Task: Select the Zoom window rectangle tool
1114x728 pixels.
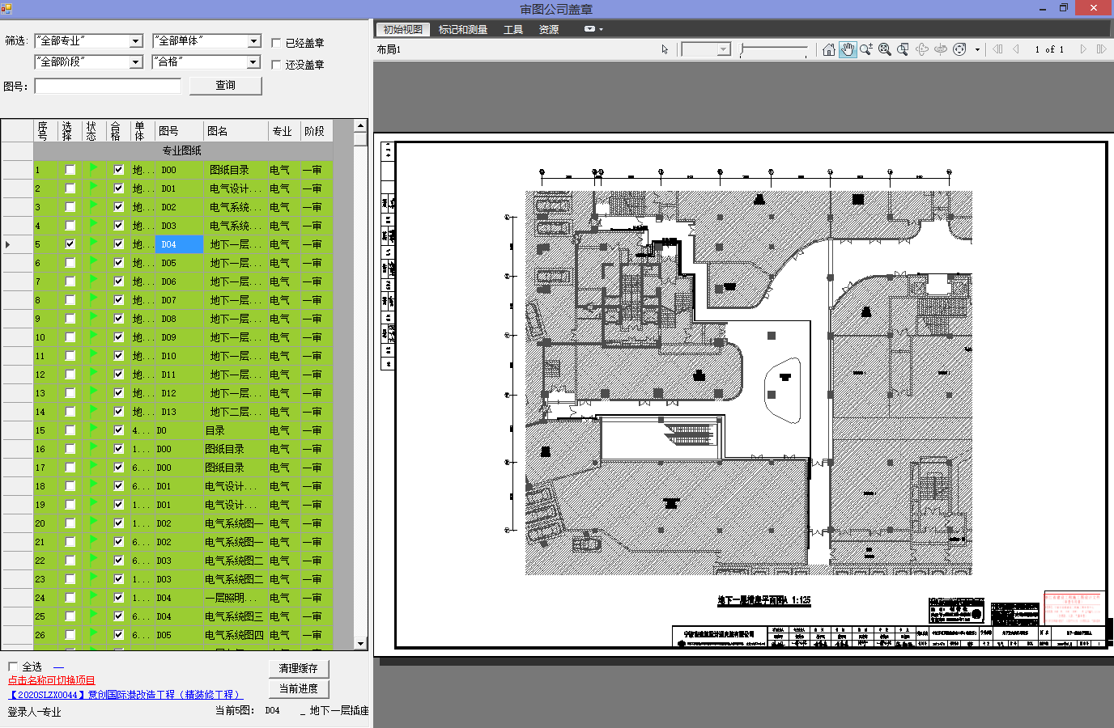Action: coord(903,49)
